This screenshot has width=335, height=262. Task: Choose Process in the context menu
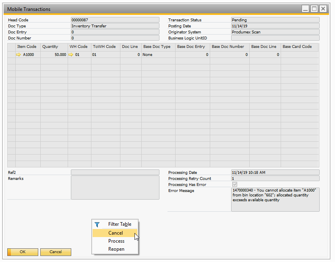coord(116,241)
